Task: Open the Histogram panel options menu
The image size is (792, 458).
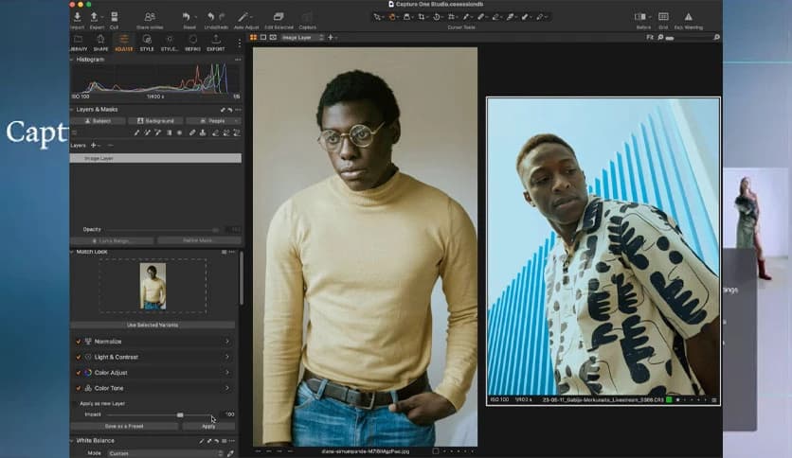Action: pos(238,60)
